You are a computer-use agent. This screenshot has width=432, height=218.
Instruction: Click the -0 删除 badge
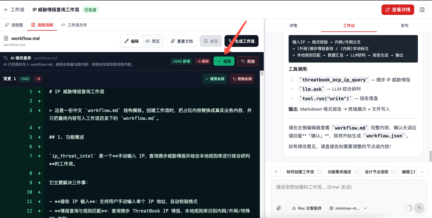(203, 61)
